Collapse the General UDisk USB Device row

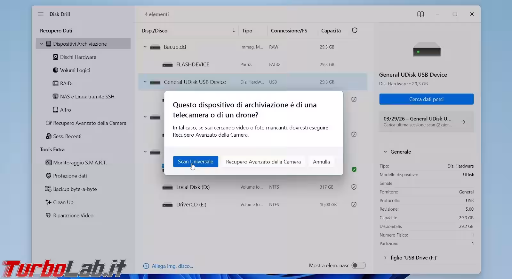145,82
